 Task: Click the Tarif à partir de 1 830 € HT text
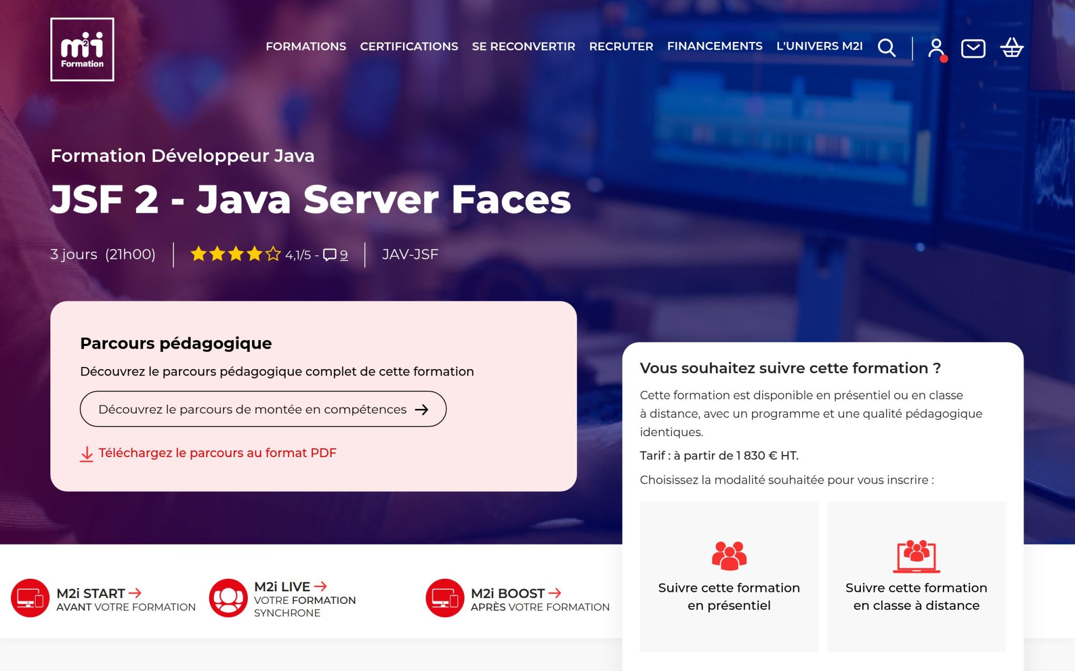719,456
